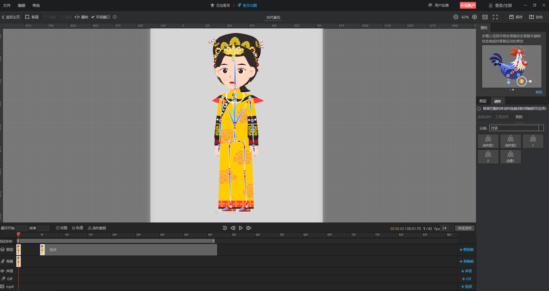Add audio with +声音
Image resolution: width=549 pixels, height=291 pixels.
tap(467, 271)
